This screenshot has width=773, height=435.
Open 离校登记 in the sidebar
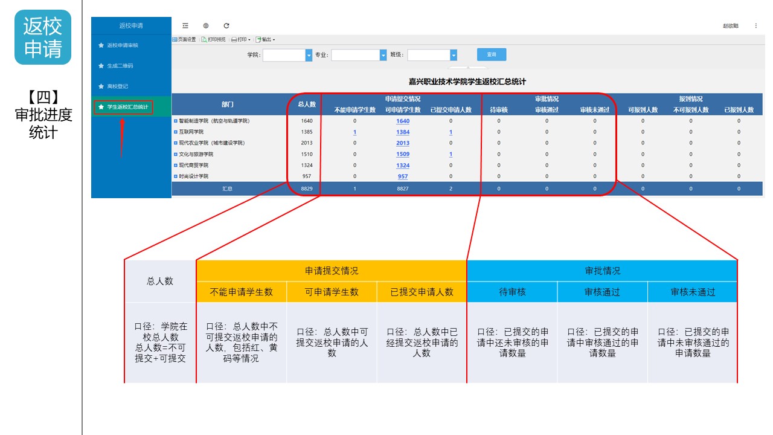117,86
